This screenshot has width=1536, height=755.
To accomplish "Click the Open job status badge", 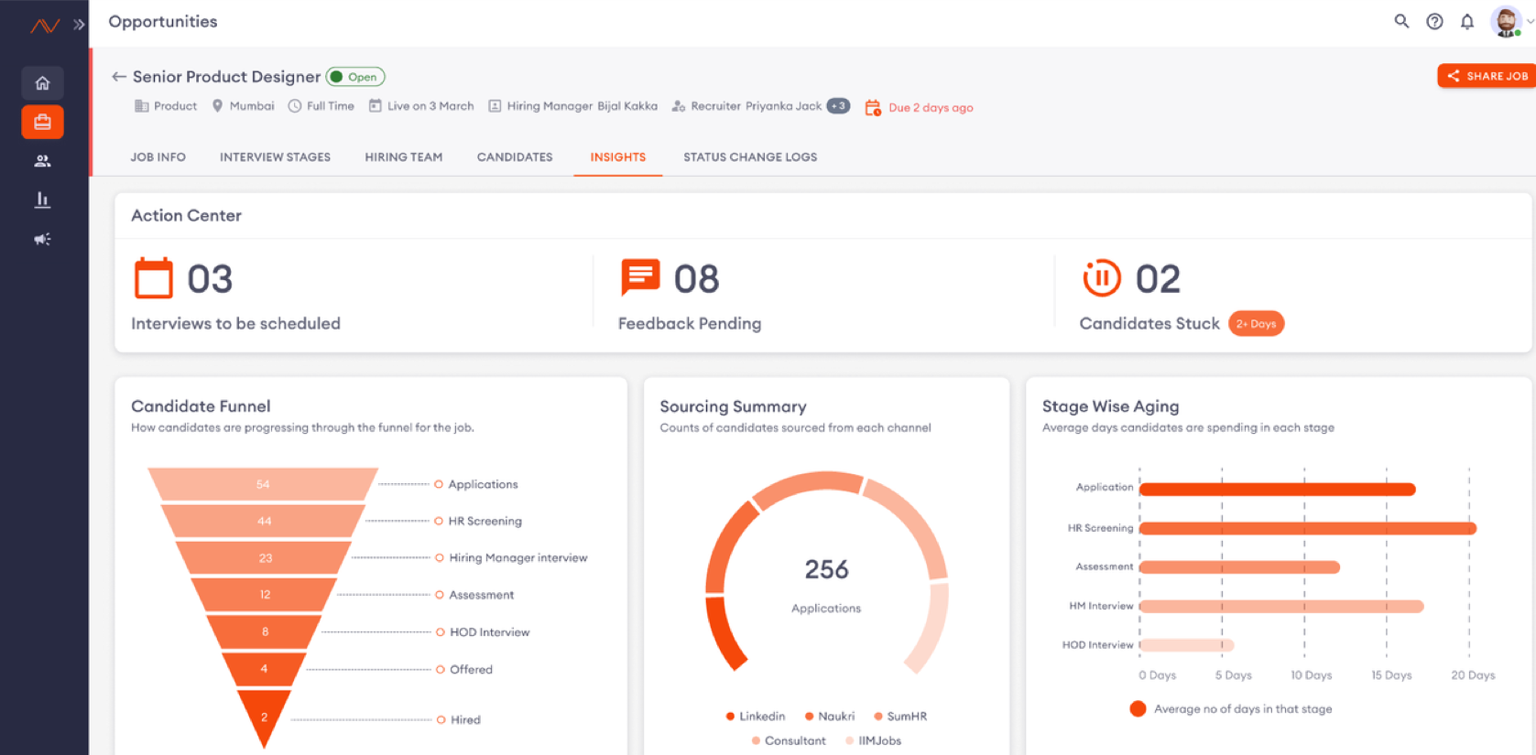I will (355, 77).
